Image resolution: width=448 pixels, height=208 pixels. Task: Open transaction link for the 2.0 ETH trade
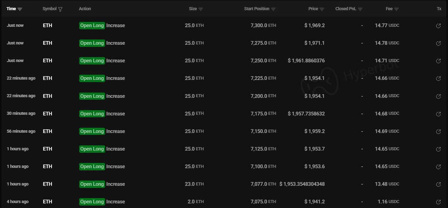coord(439,202)
